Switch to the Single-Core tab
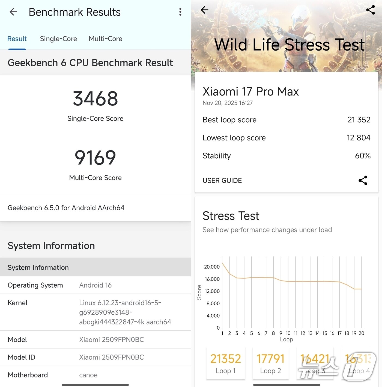The image size is (382, 387). point(58,39)
